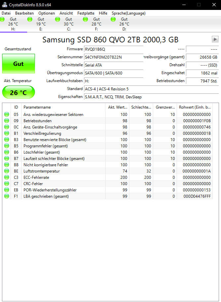
Task: Click the Laufwerkbuchstaben field H:
Action: click(x=113, y=81)
